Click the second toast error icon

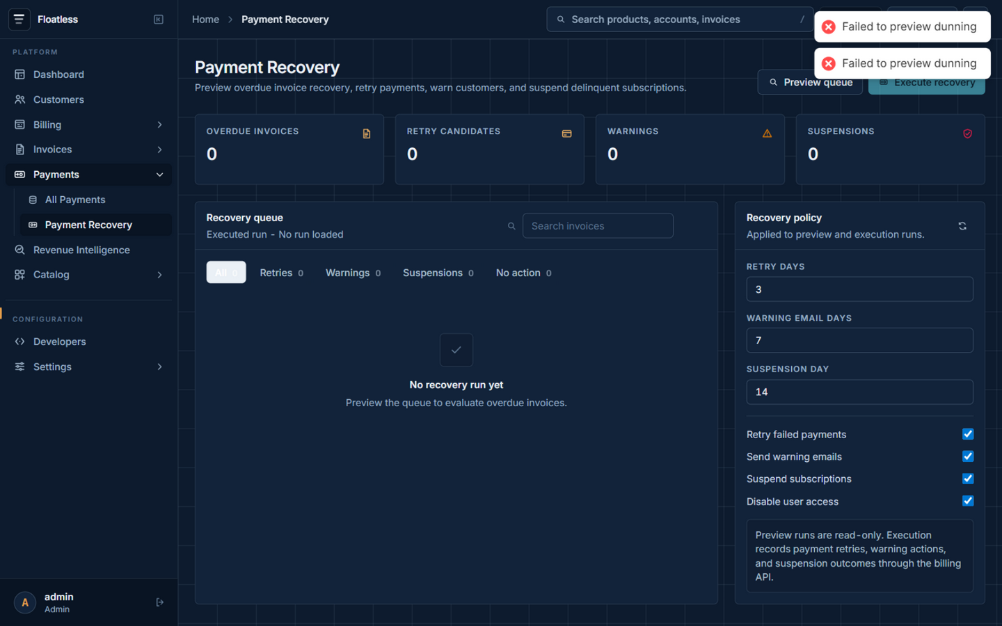pyautogui.click(x=828, y=63)
